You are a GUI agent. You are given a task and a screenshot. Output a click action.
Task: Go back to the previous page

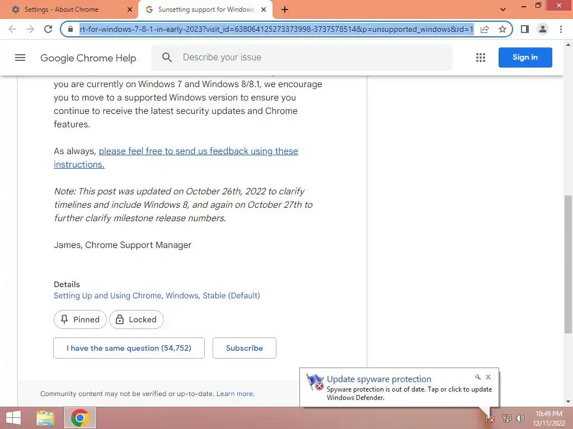pos(12,29)
